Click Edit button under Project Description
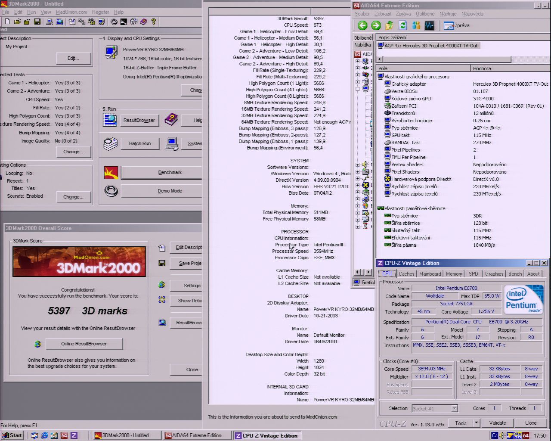The height and width of the screenshot is (441, 551). coord(73,58)
